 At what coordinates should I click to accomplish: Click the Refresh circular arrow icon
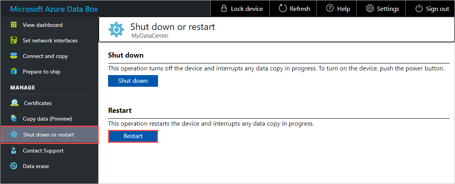[283, 9]
